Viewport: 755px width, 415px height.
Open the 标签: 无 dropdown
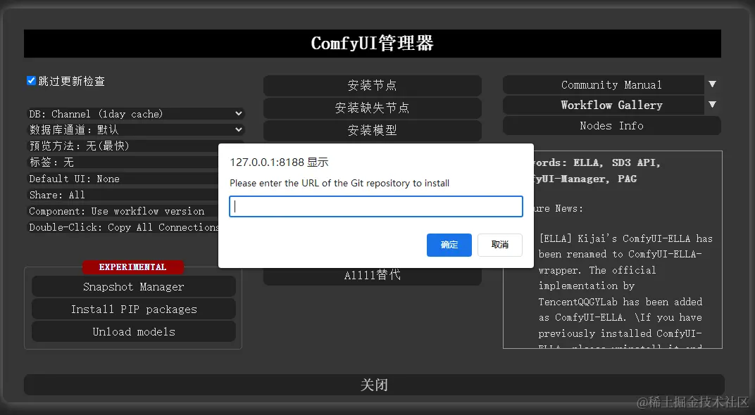(x=123, y=162)
